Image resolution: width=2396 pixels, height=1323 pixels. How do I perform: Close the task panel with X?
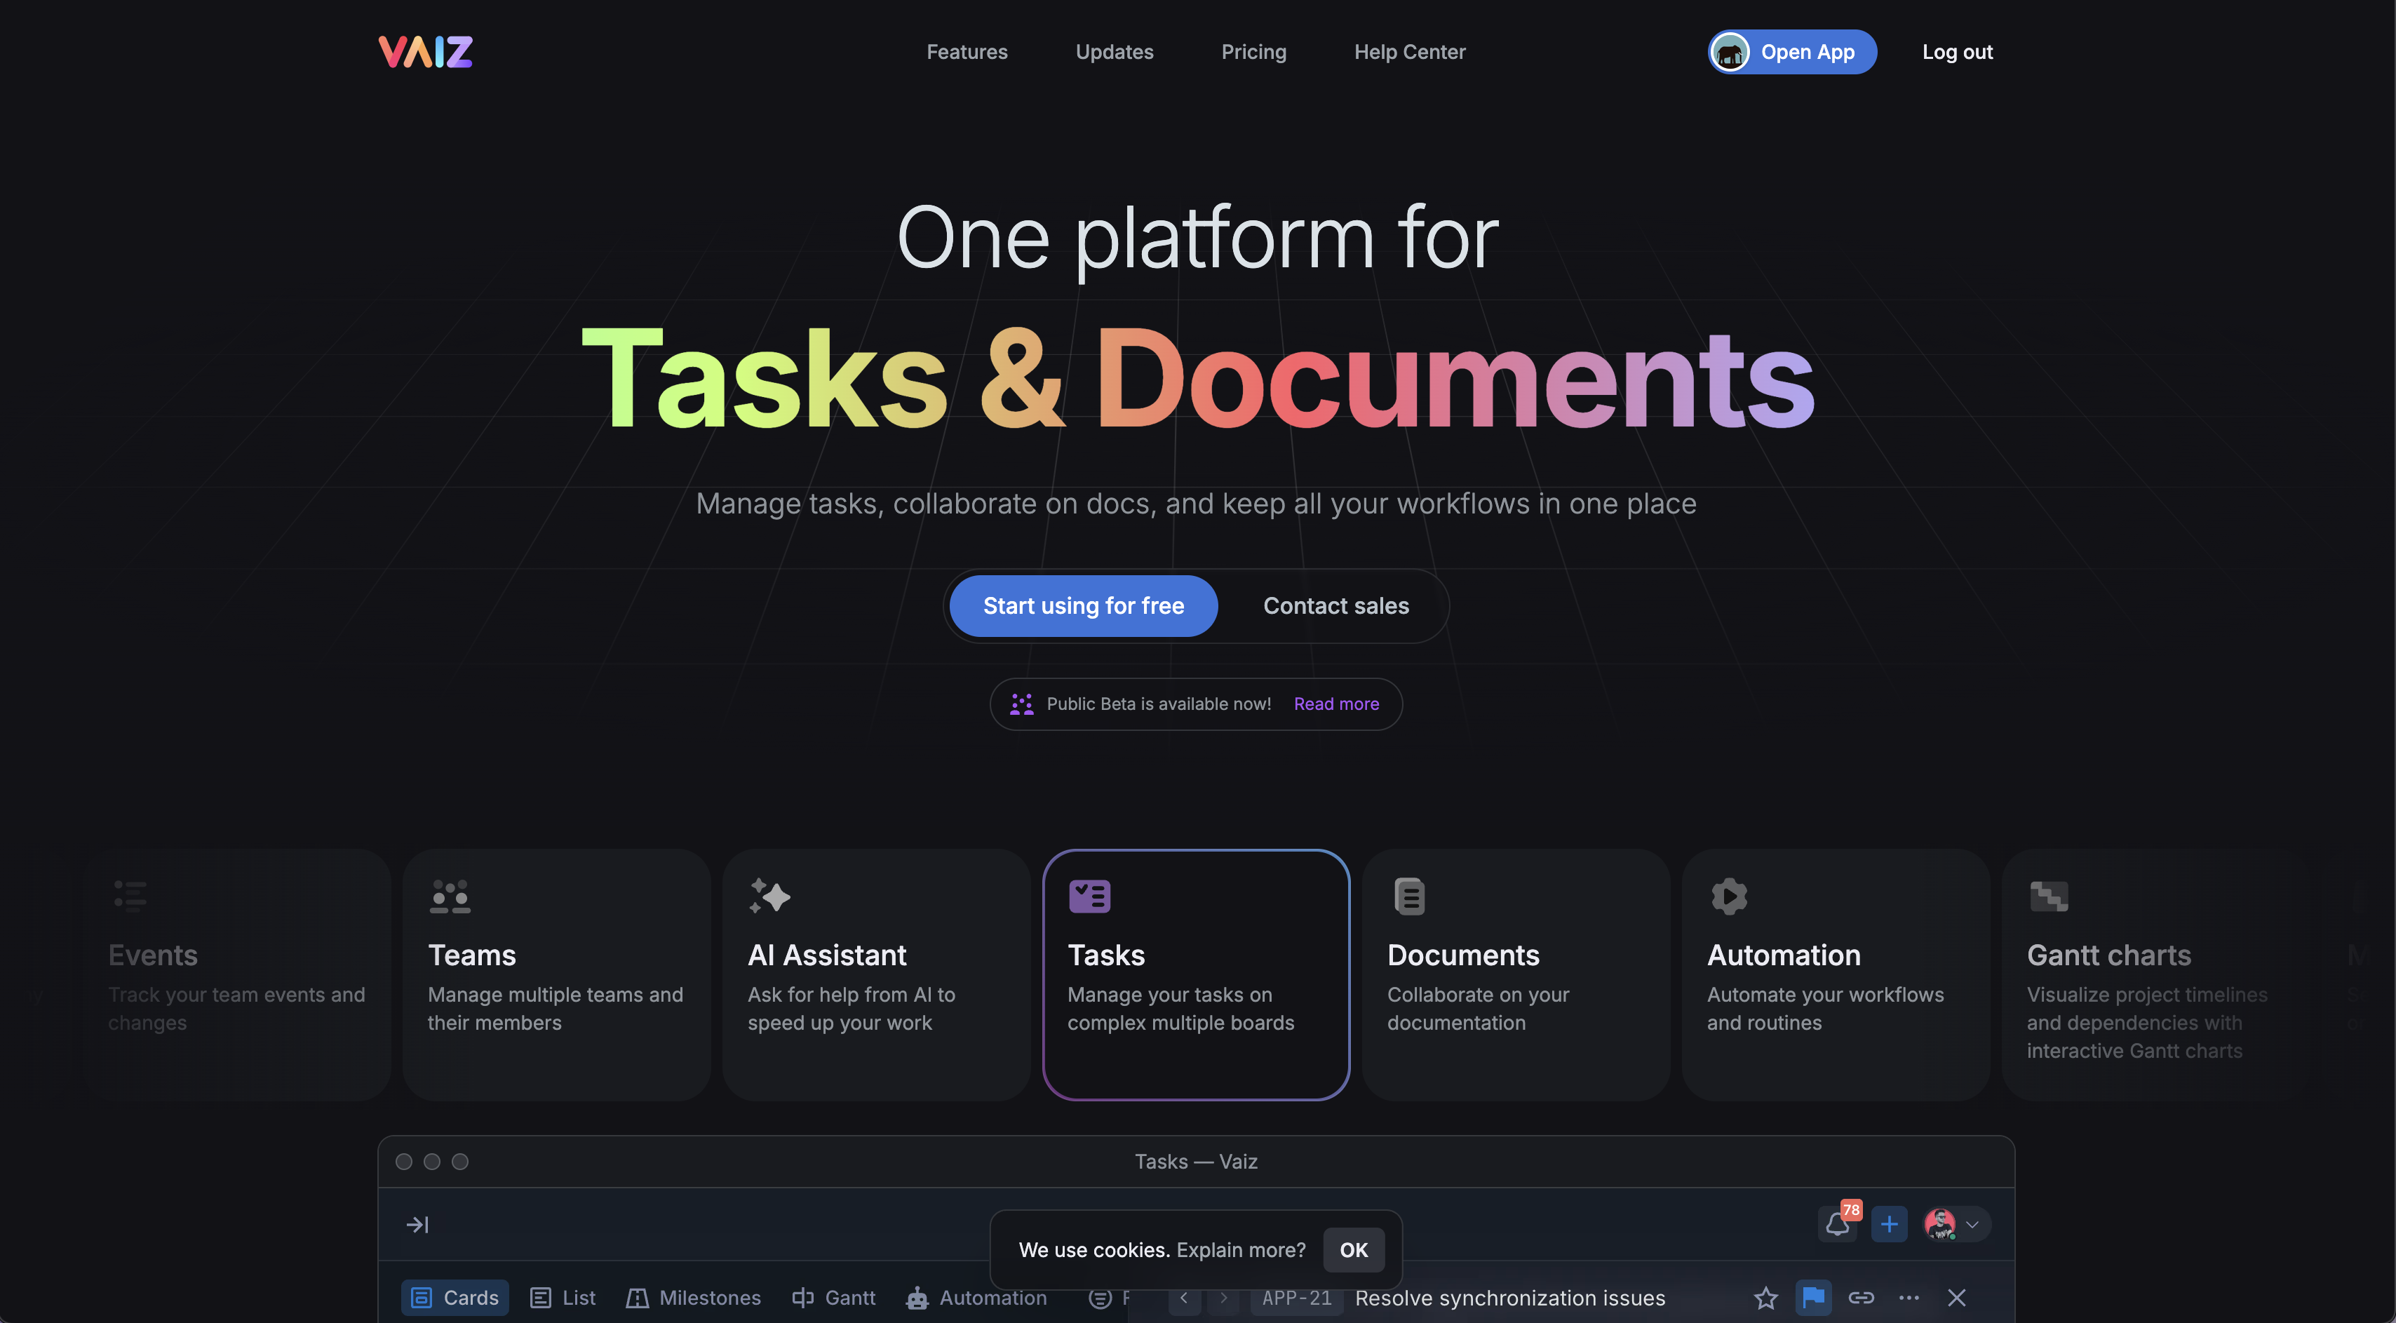1956,1298
